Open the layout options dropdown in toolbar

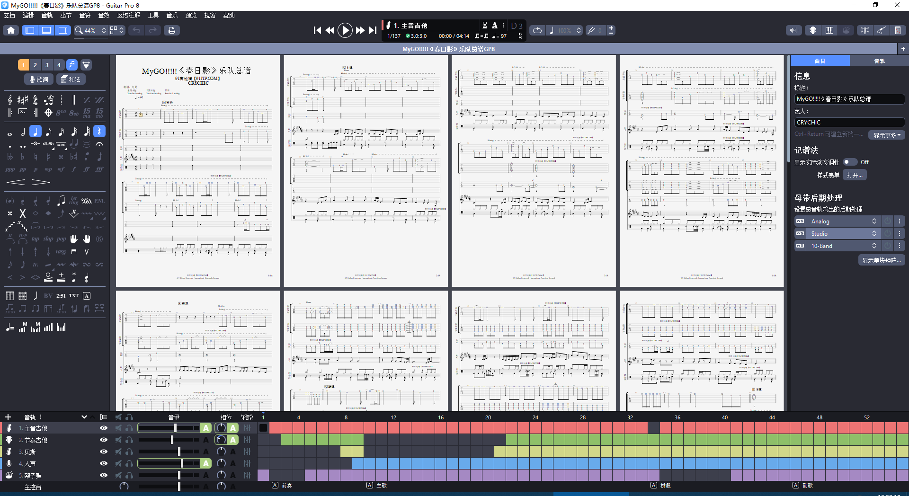(x=117, y=30)
